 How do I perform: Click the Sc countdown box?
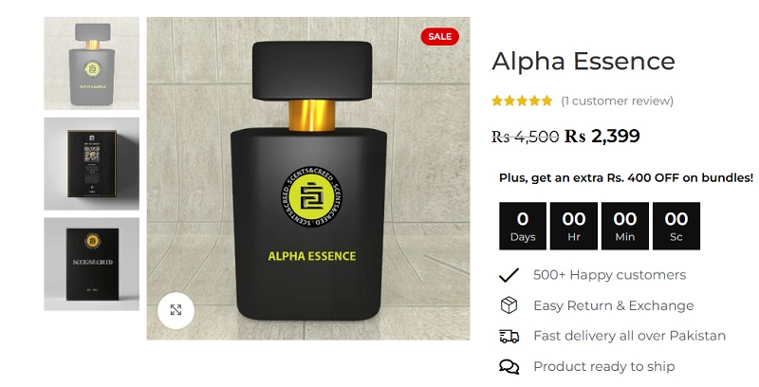pyautogui.click(x=676, y=226)
